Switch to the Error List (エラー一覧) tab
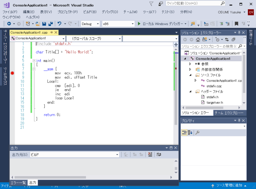Viewport: 256px width, 189px height. point(18,183)
